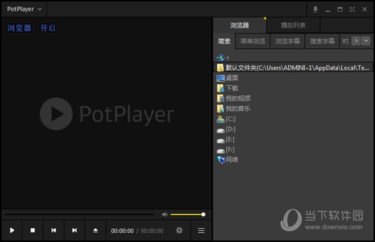Switch to the 浏览器 tab

239,25
